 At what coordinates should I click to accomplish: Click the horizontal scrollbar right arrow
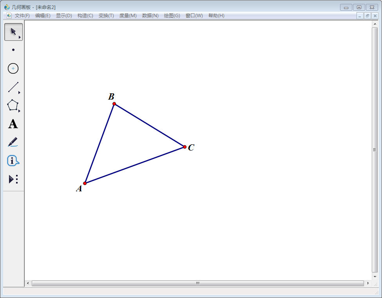tap(368, 283)
